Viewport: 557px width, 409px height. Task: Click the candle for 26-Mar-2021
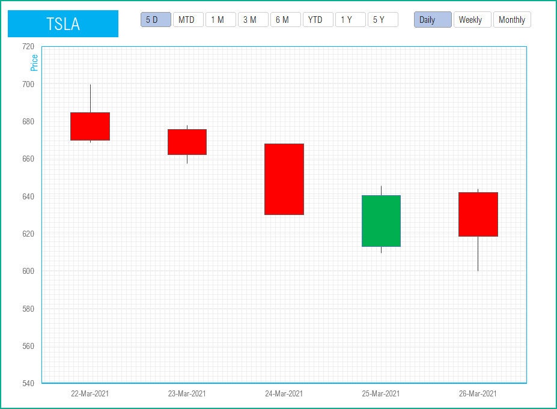pos(477,215)
